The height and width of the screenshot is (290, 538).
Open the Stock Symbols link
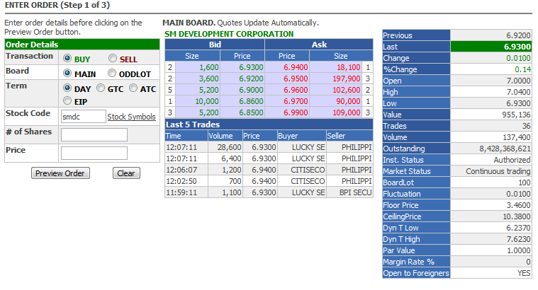tap(131, 117)
